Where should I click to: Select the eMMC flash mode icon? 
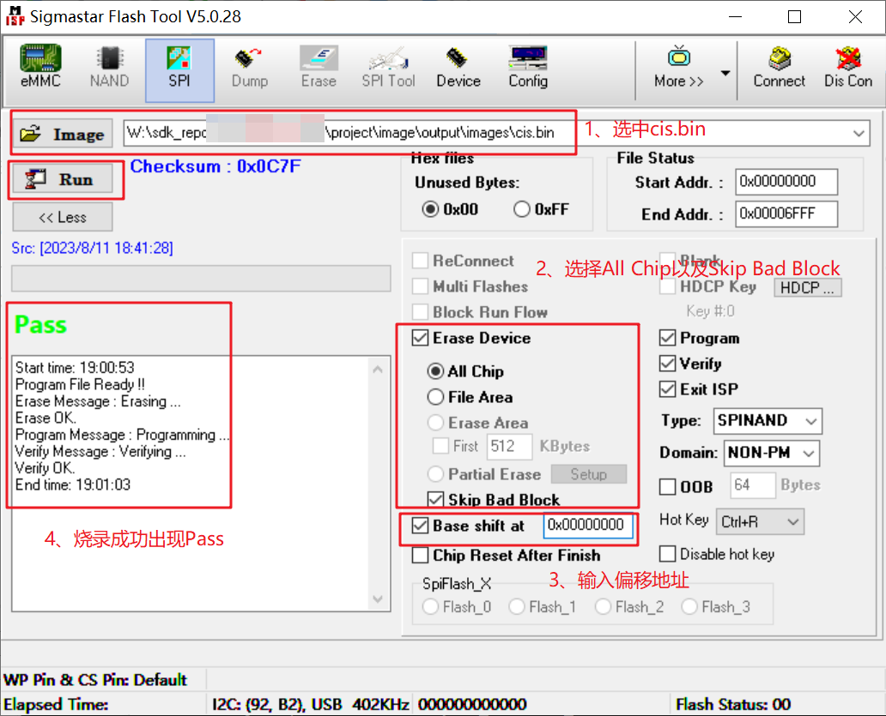point(40,67)
